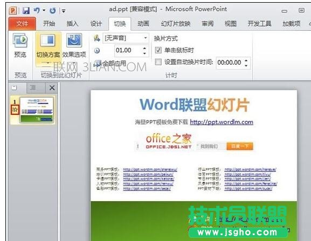
Task: Click 全部应用 apply to all
Action: (110, 64)
